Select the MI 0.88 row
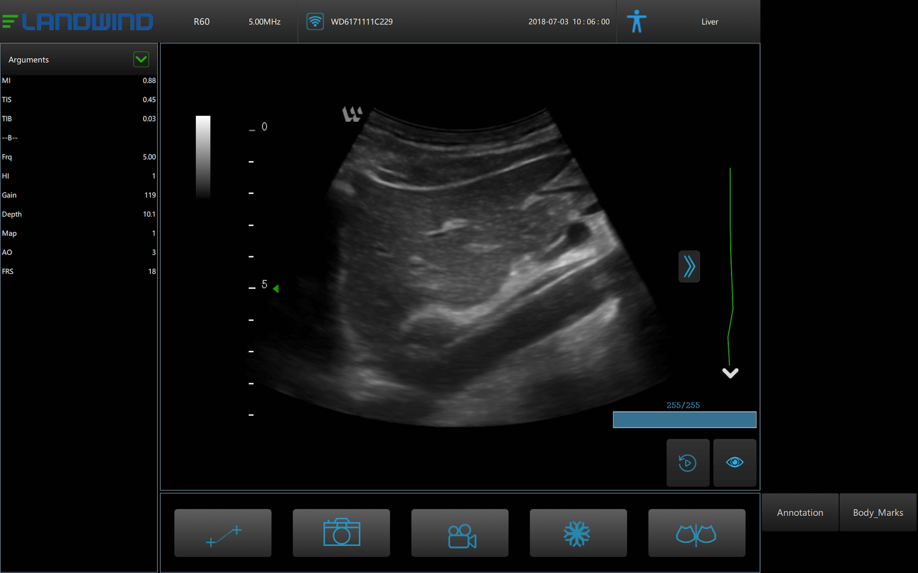Viewport: 918px width, 573px height. (x=79, y=80)
